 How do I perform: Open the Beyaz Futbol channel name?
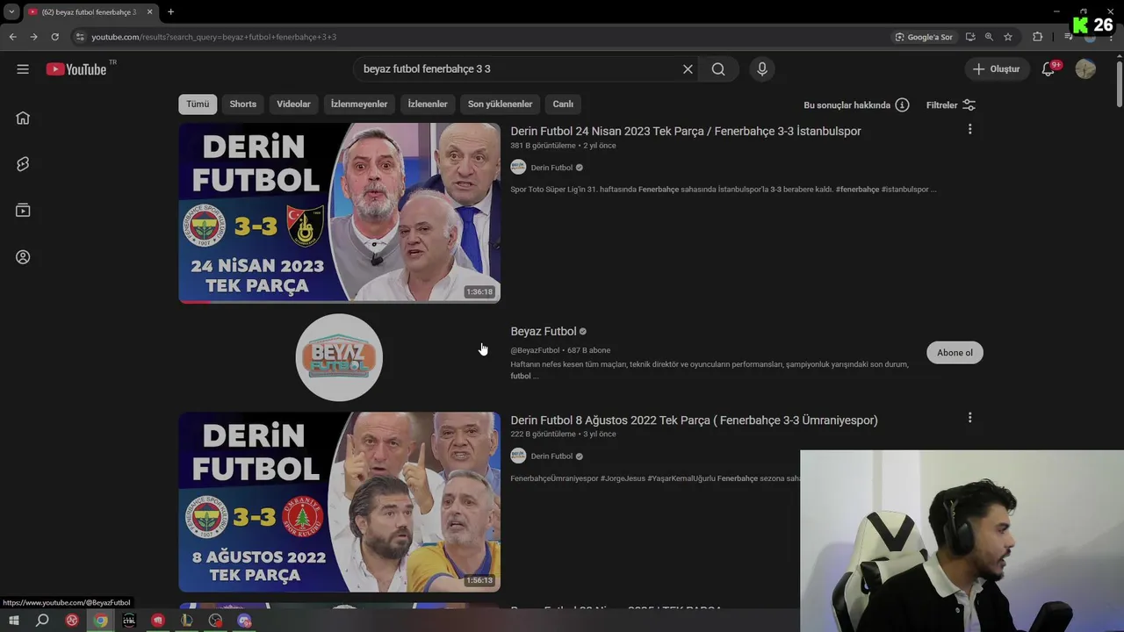tap(544, 331)
